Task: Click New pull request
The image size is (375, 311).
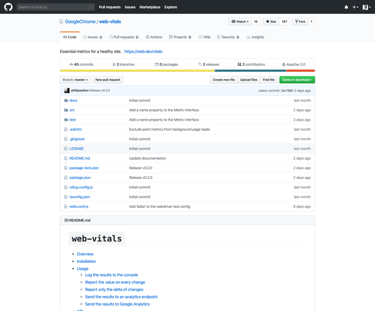Action: click(x=108, y=80)
